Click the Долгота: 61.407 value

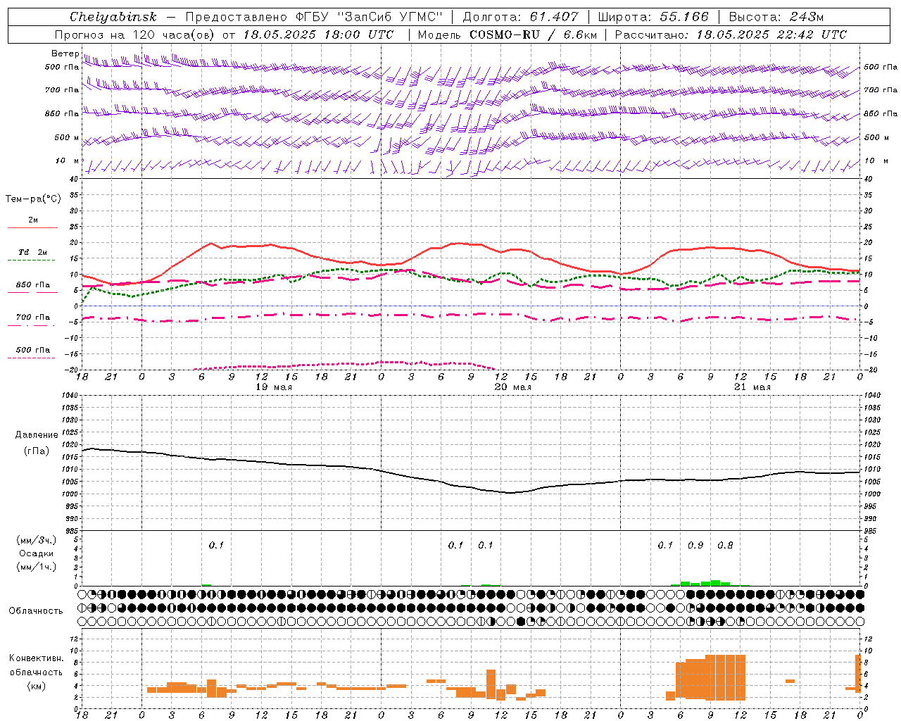tap(520, 17)
